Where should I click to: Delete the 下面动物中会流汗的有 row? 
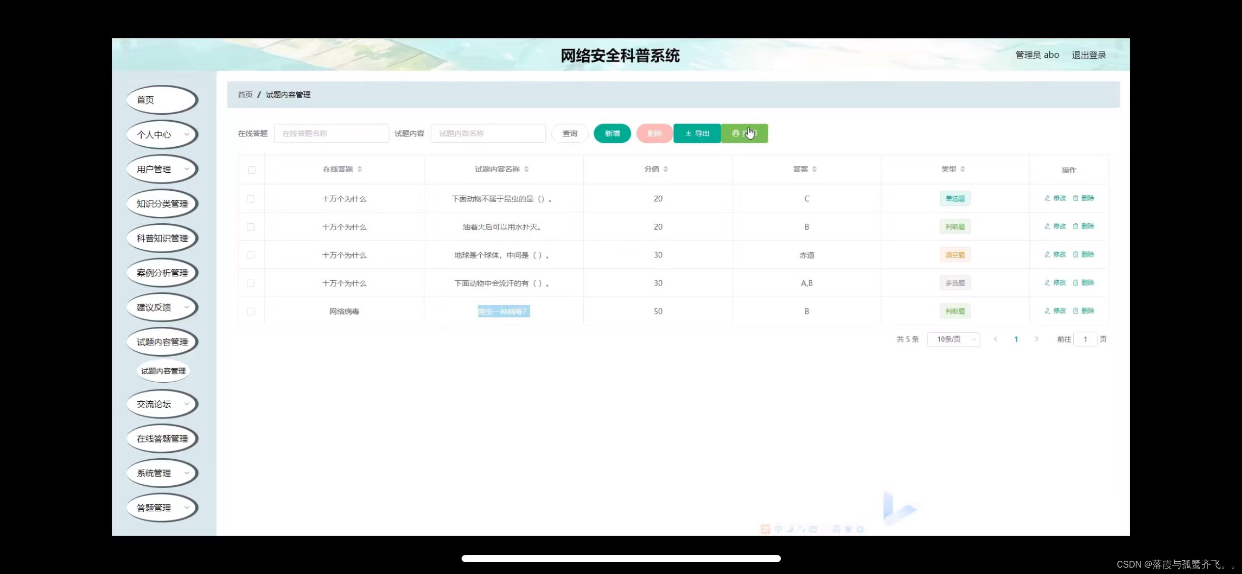(1083, 283)
